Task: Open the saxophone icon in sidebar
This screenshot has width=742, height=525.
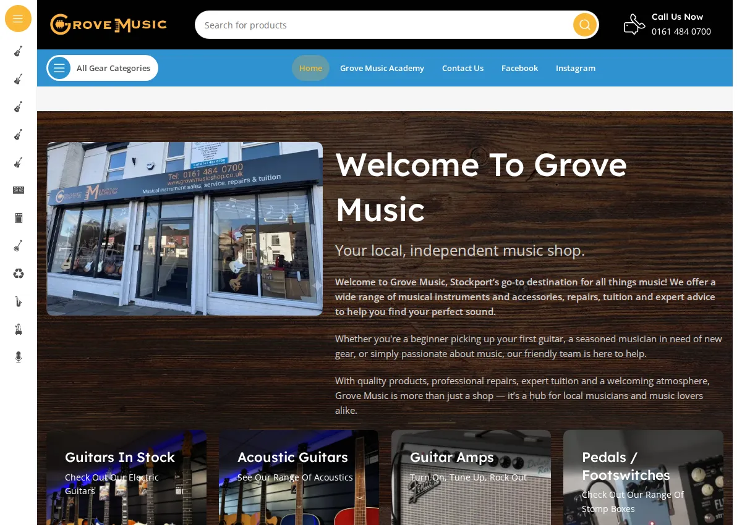Action: [19, 301]
